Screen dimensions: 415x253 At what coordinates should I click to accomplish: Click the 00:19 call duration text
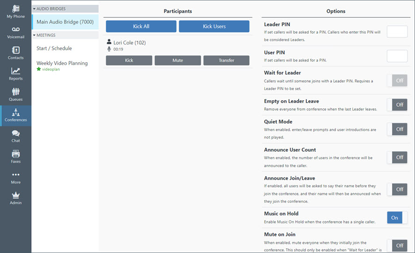click(118, 49)
